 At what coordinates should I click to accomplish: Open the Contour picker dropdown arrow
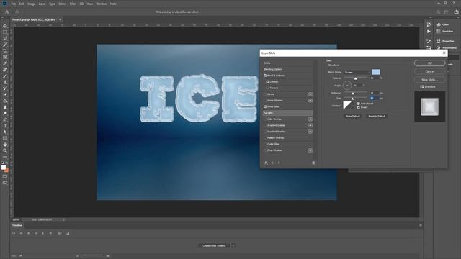click(x=353, y=106)
